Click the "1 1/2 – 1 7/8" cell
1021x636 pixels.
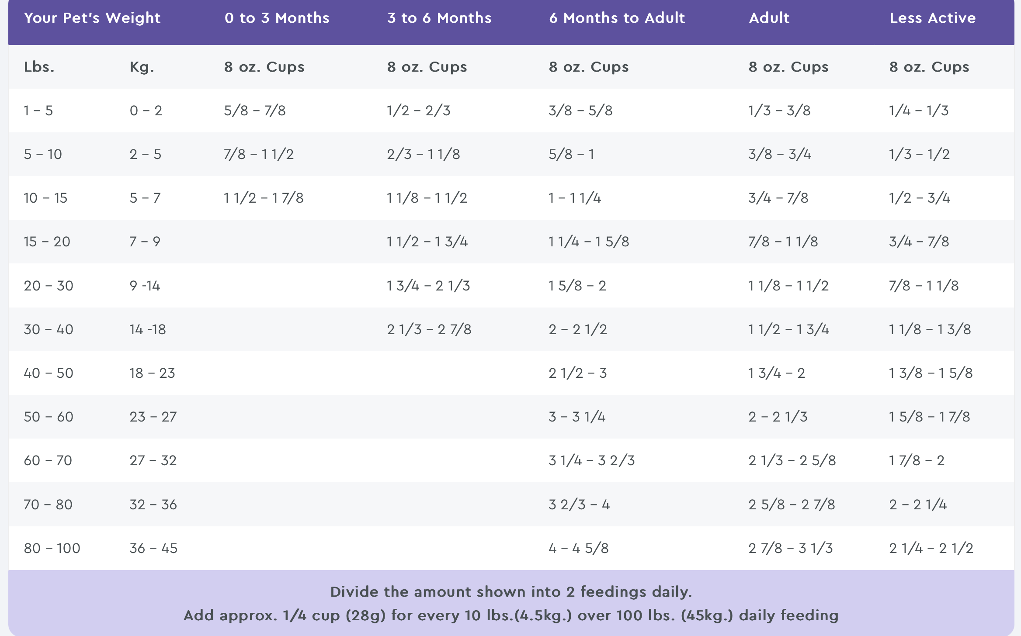(264, 198)
